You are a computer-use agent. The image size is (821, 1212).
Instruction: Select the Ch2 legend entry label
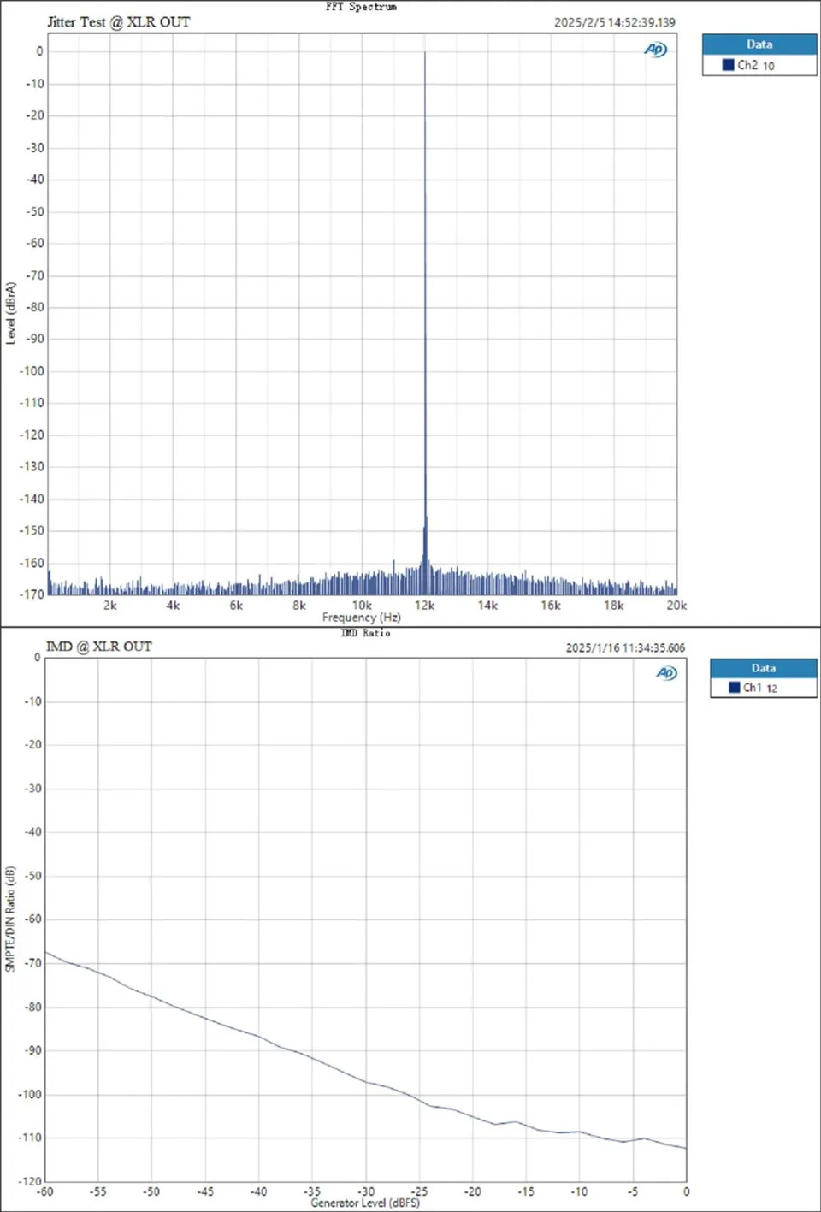(x=756, y=65)
